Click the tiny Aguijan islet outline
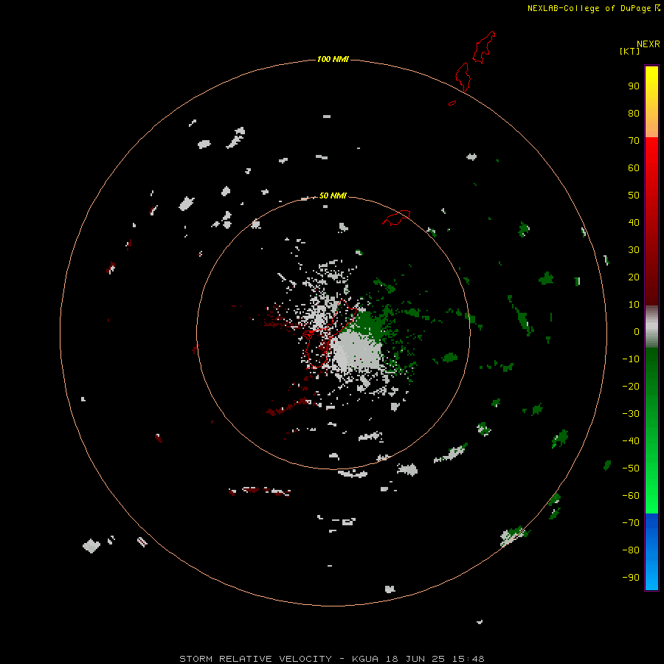 452,103
